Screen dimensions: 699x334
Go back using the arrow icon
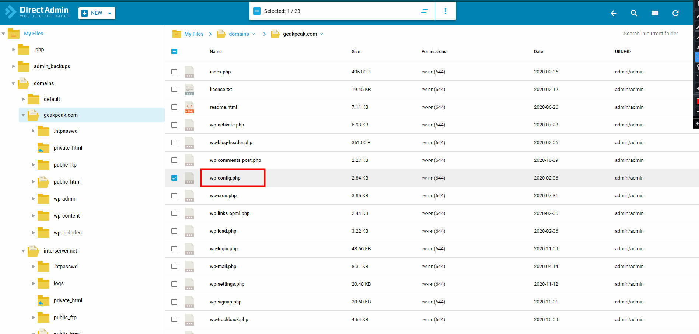[614, 13]
